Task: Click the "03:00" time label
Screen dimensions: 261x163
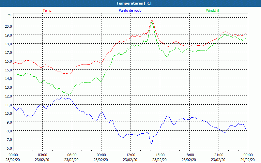Action: pyautogui.click(x=42, y=155)
